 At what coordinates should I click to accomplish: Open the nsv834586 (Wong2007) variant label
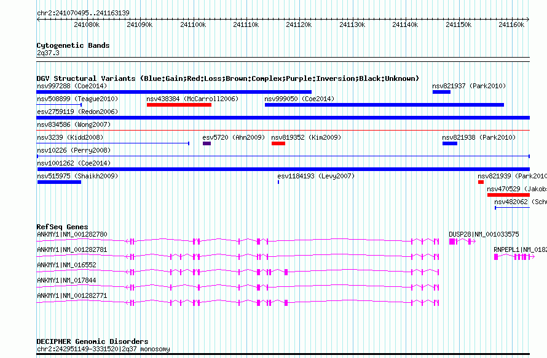click(74, 124)
